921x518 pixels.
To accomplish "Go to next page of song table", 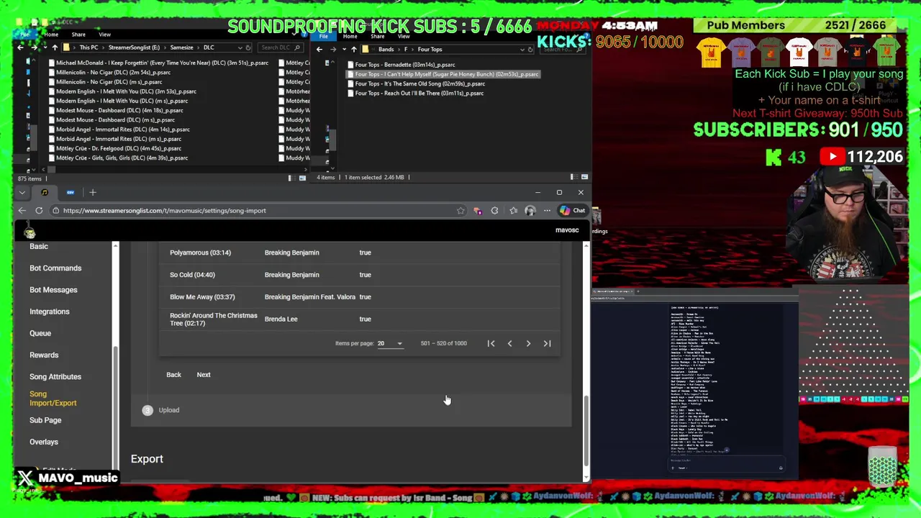I will pos(528,343).
